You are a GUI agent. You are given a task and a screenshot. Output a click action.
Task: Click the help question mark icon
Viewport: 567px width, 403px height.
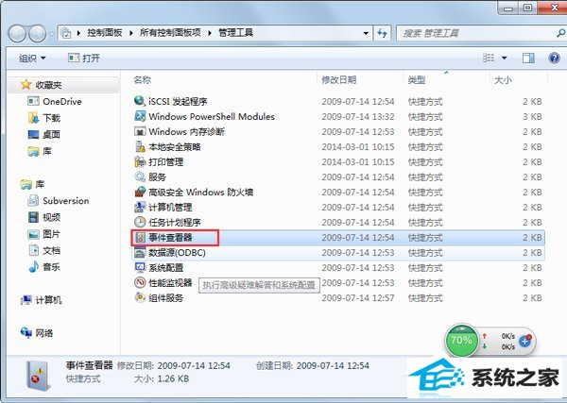tap(554, 58)
